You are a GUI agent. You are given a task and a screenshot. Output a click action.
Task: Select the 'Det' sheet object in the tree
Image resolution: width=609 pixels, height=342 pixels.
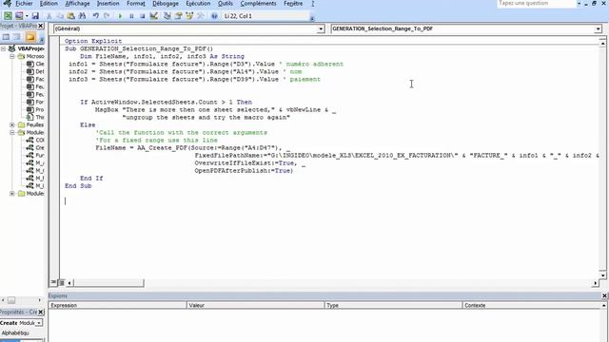tap(35, 72)
